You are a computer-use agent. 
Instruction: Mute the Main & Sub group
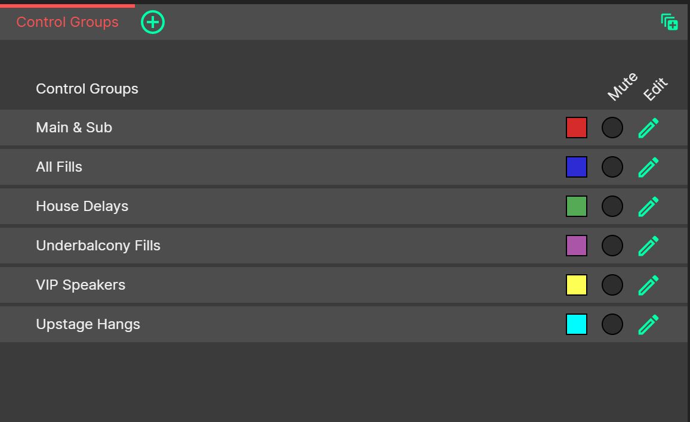pos(612,128)
